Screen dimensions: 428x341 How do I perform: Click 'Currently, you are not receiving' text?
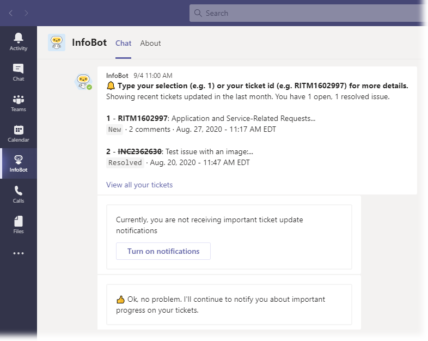(x=209, y=225)
